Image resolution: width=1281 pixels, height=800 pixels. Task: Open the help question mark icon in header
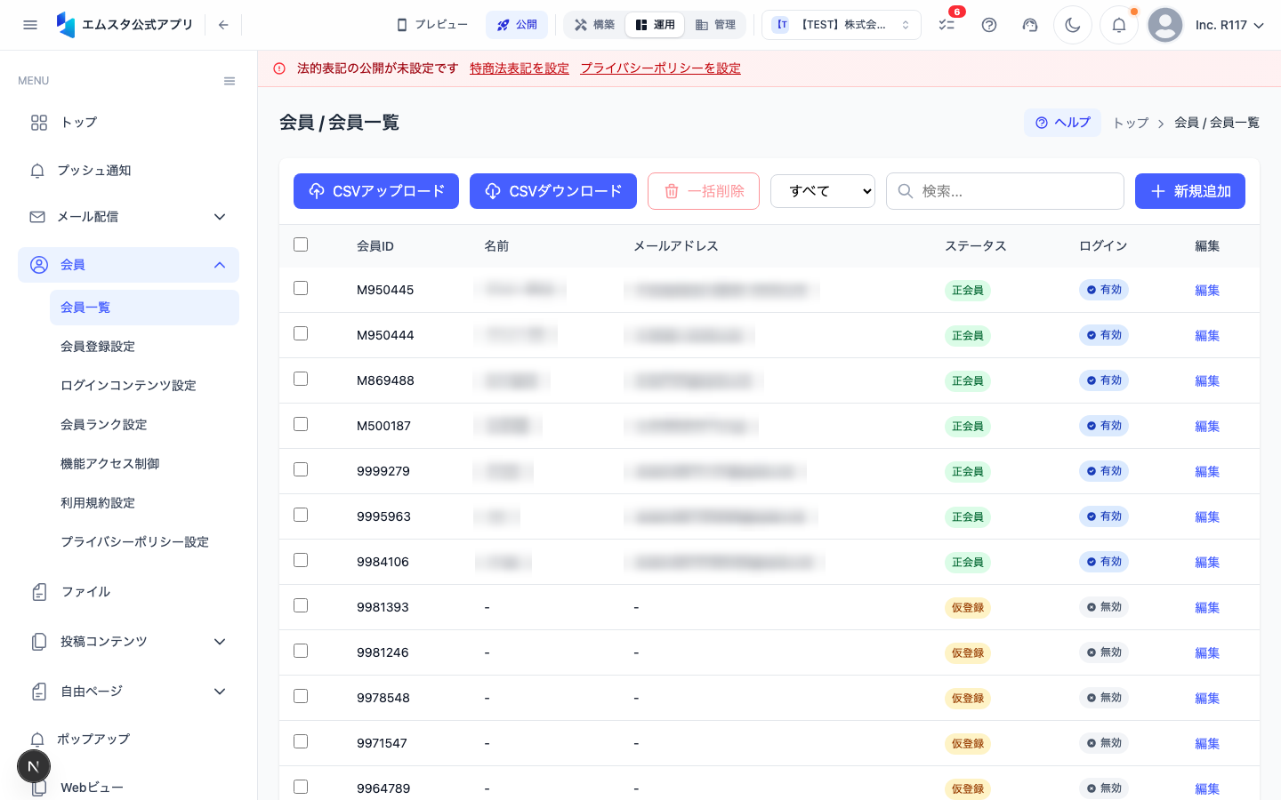989,25
